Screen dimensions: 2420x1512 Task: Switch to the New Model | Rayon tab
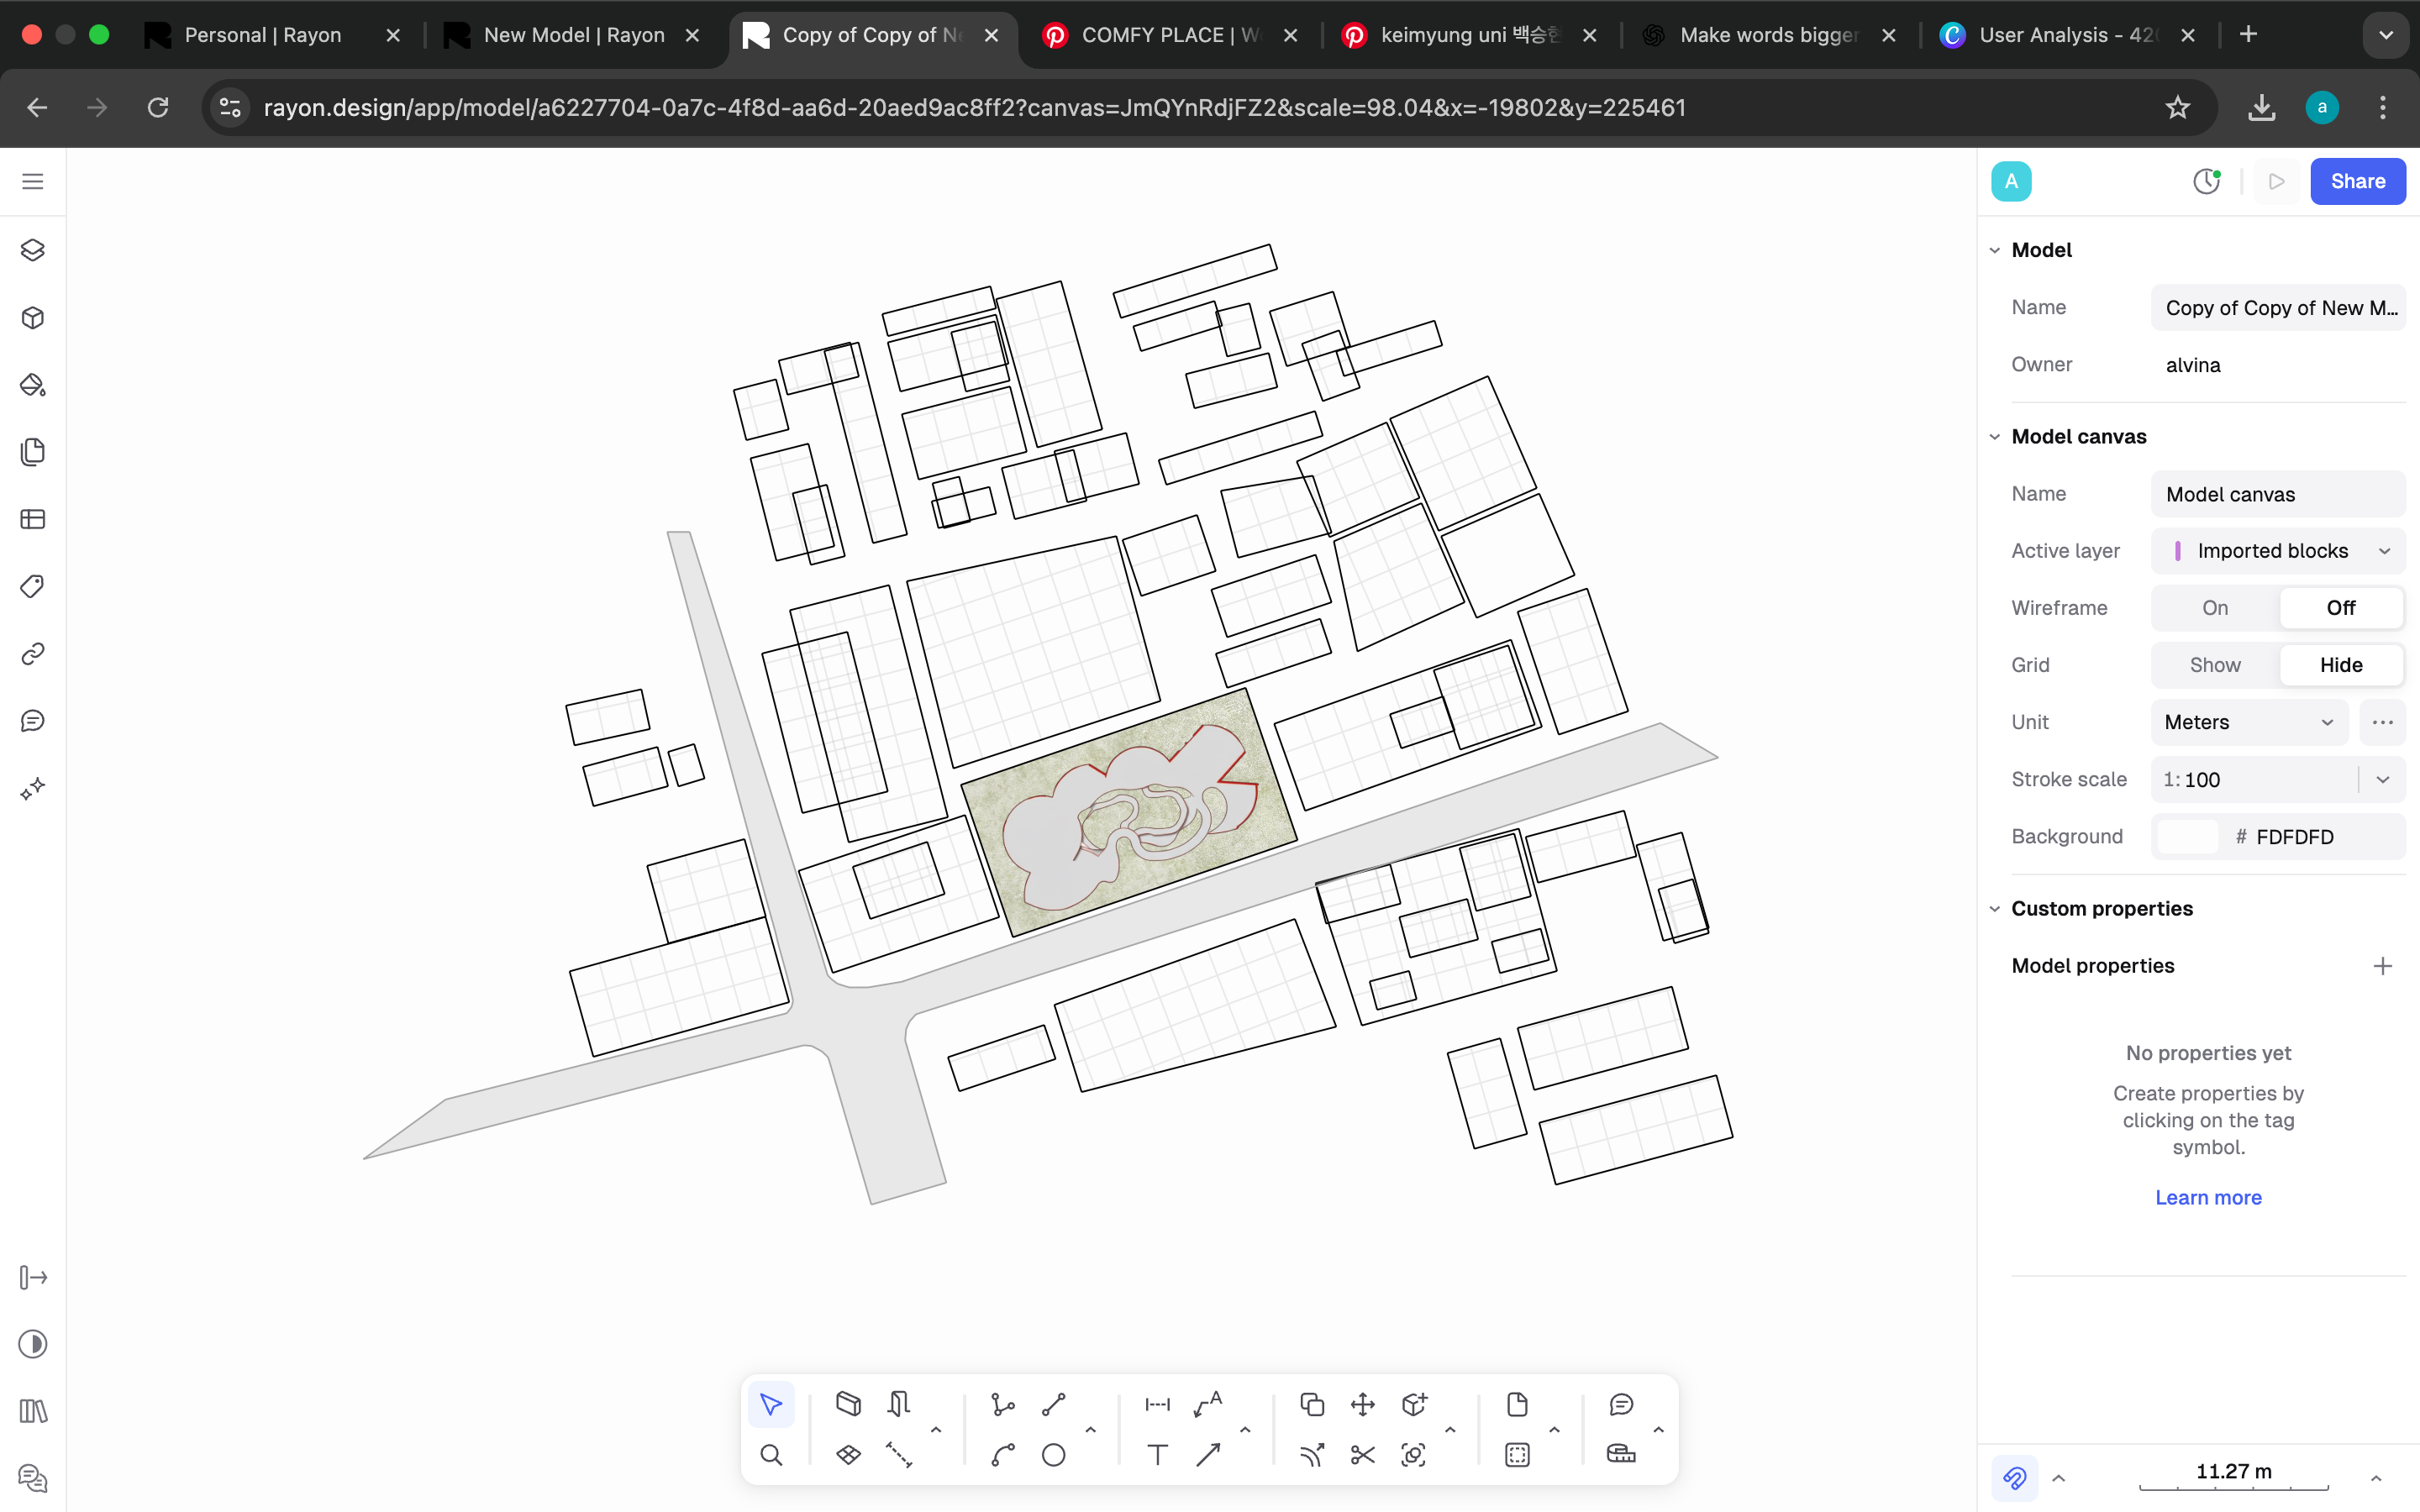click(x=573, y=35)
